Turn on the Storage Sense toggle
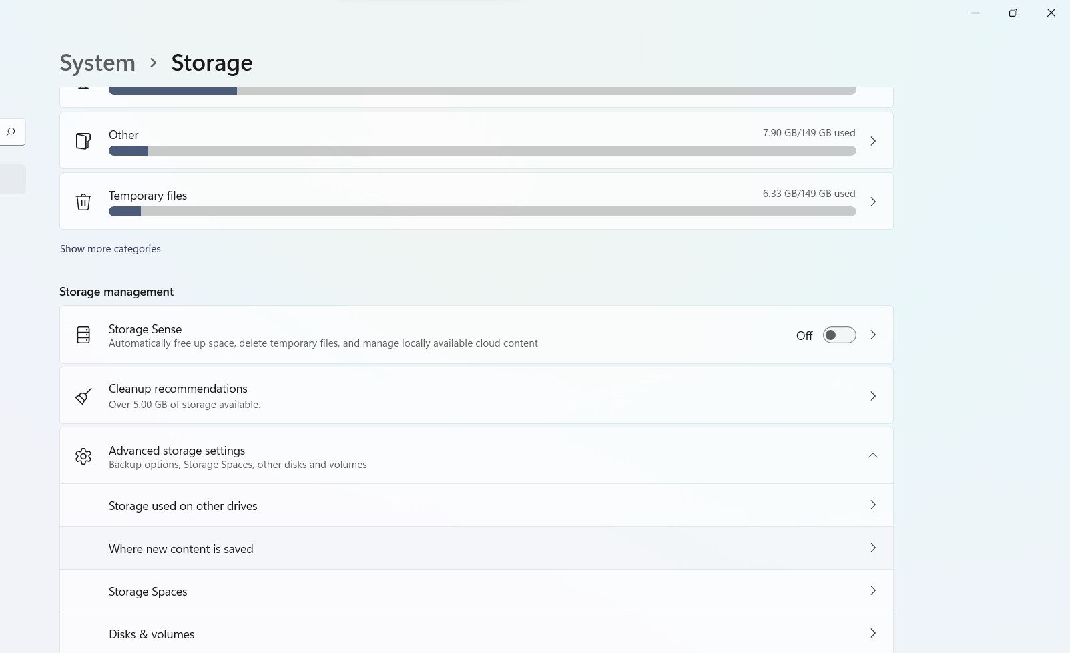This screenshot has height=653, width=1070. pyautogui.click(x=838, y=335)
